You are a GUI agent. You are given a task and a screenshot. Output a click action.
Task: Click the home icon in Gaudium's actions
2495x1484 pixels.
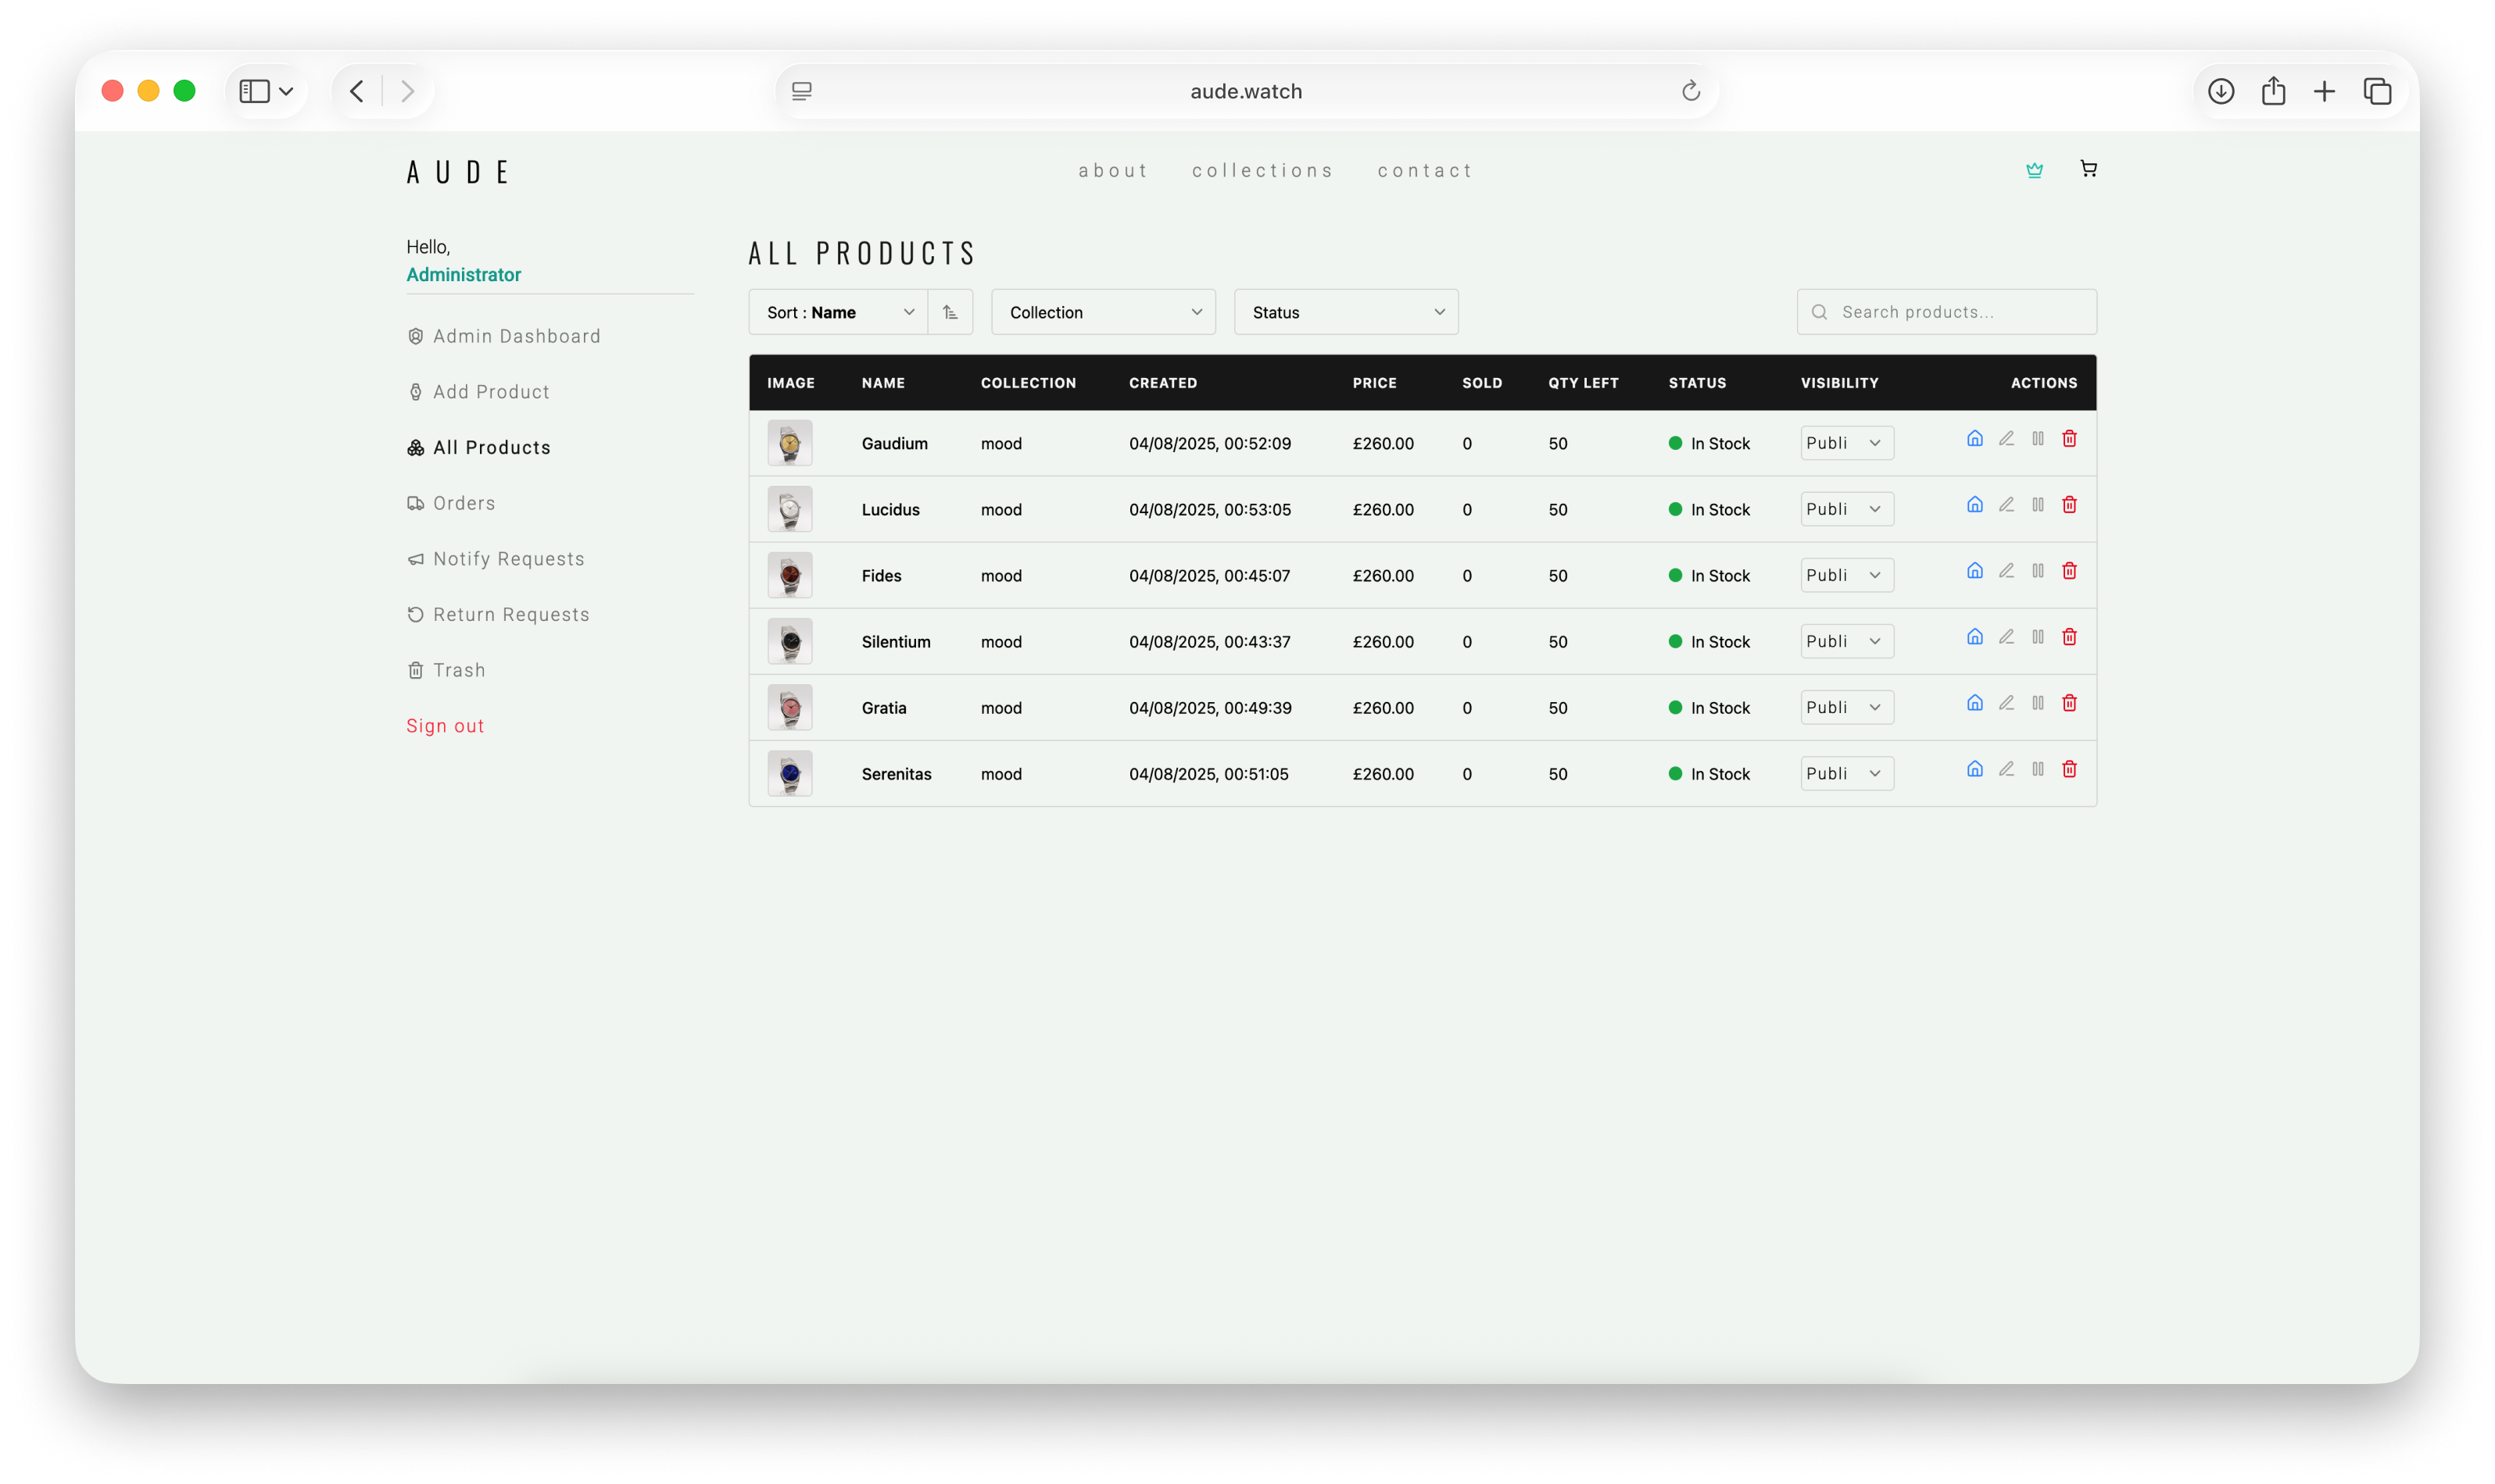click(1974, 438)
